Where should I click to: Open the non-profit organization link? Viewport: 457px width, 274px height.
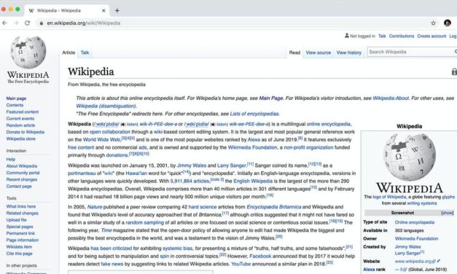click(308, 147)
